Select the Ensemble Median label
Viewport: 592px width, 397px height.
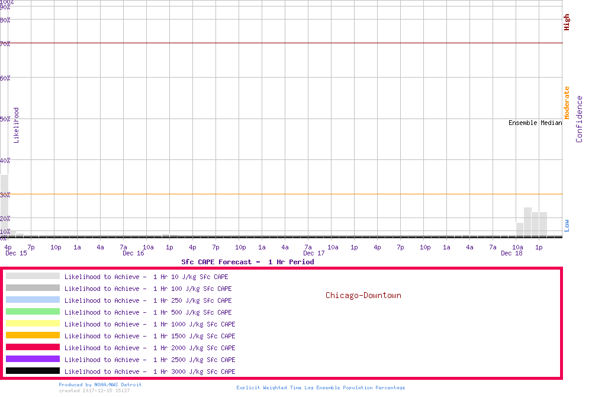(x=535, y=123)
